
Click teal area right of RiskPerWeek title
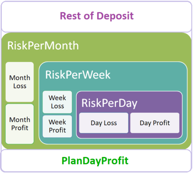coord(148,75)
